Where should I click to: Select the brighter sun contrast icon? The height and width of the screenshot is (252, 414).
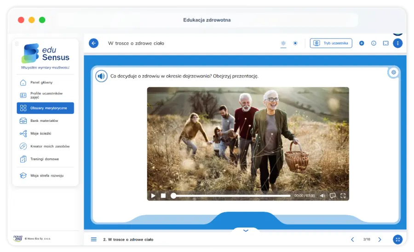[x=295, y=43]
